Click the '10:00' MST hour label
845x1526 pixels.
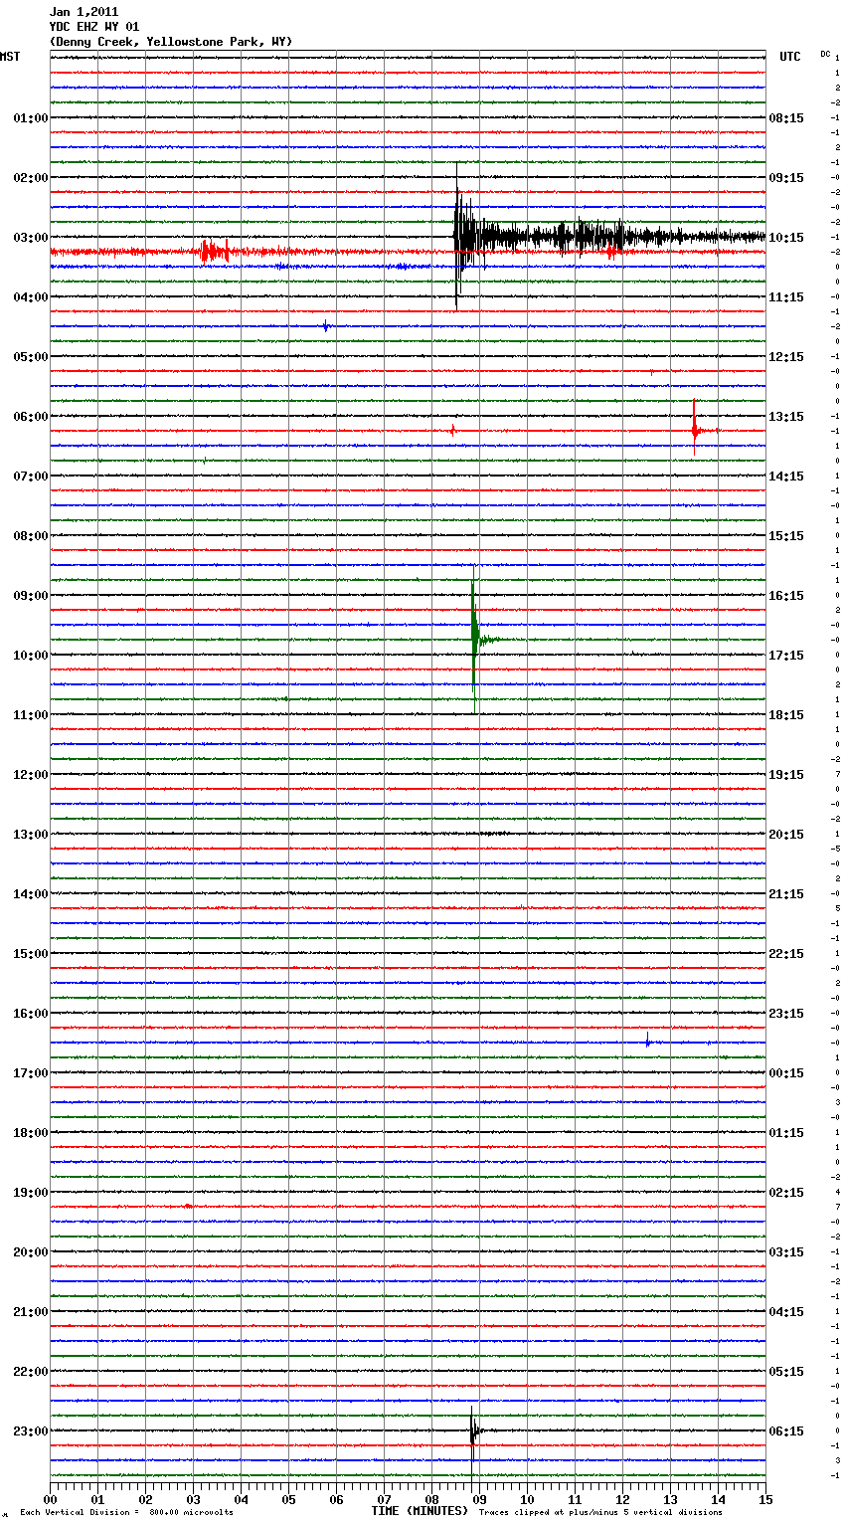coord(30,656)
